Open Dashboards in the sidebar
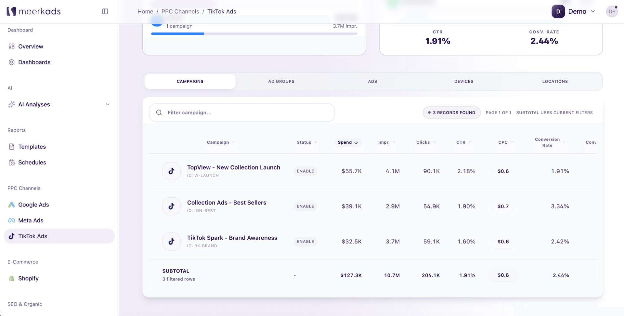This screenshot has height=316, width=624. coord(34,62)
